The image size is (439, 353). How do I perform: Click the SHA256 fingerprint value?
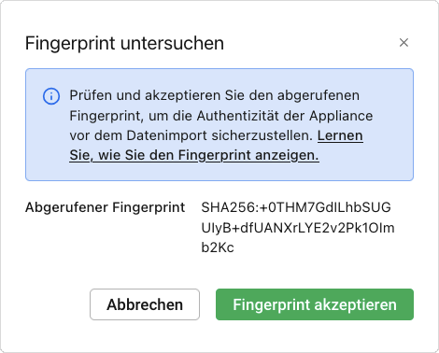[298, 228]
